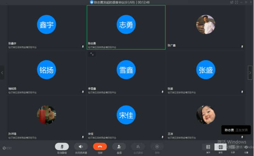Go to previous page with left arrow

(x=2, y=73)
